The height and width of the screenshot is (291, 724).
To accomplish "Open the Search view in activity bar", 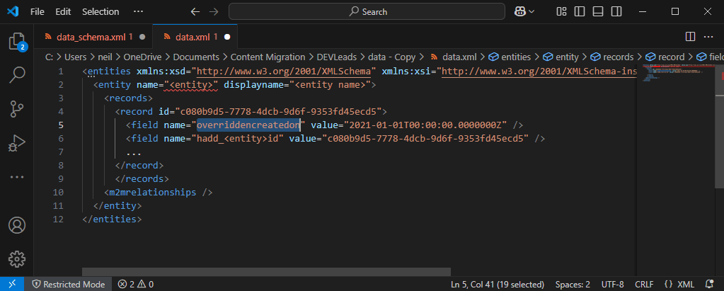I will 17,74.
